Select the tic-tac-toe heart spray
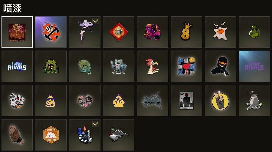Image resolution: width=272 pixels, height=152 pixels. point(186,66)
